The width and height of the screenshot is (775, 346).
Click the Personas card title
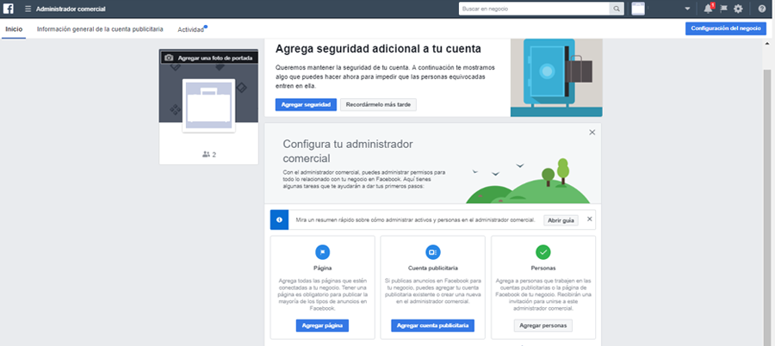(x=543, y=269)
